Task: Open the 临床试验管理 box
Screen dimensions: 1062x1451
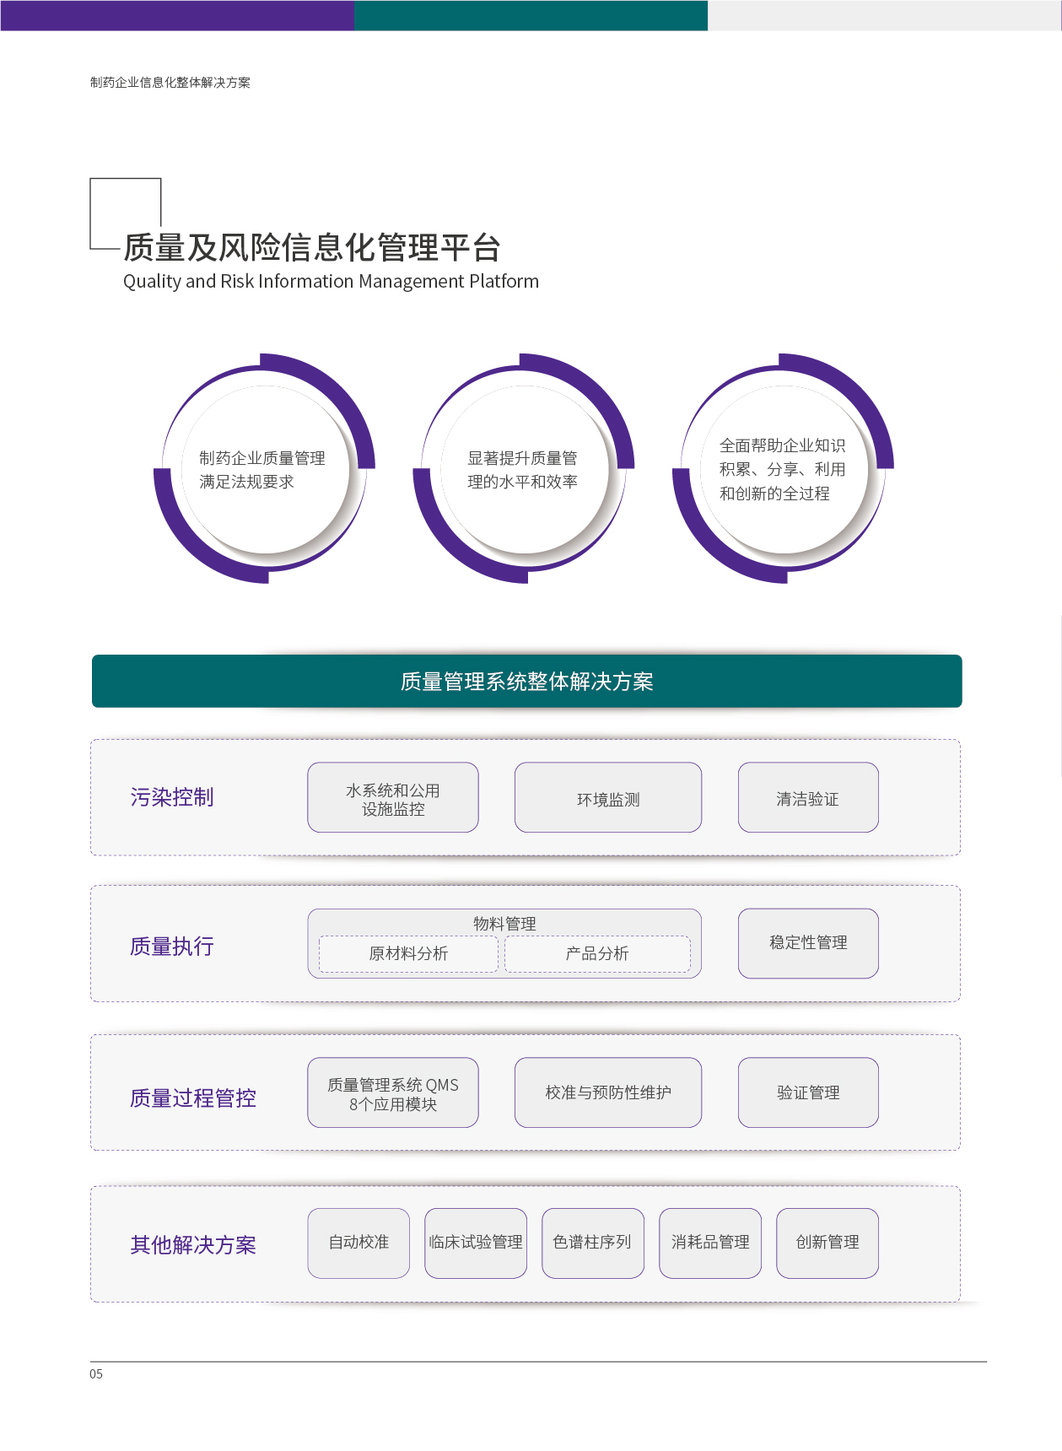Action: click(476, 1243)
